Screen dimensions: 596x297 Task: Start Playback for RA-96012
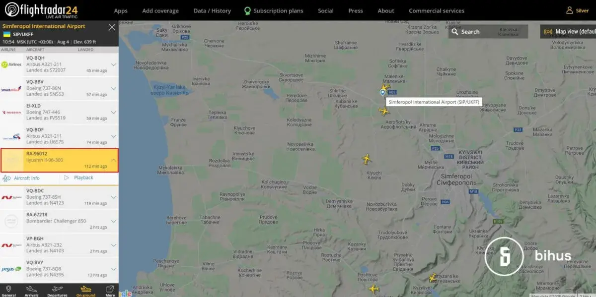tap(83, 178)
